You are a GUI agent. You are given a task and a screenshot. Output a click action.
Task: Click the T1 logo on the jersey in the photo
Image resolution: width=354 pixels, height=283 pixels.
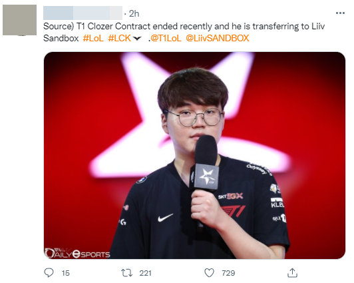234,211
